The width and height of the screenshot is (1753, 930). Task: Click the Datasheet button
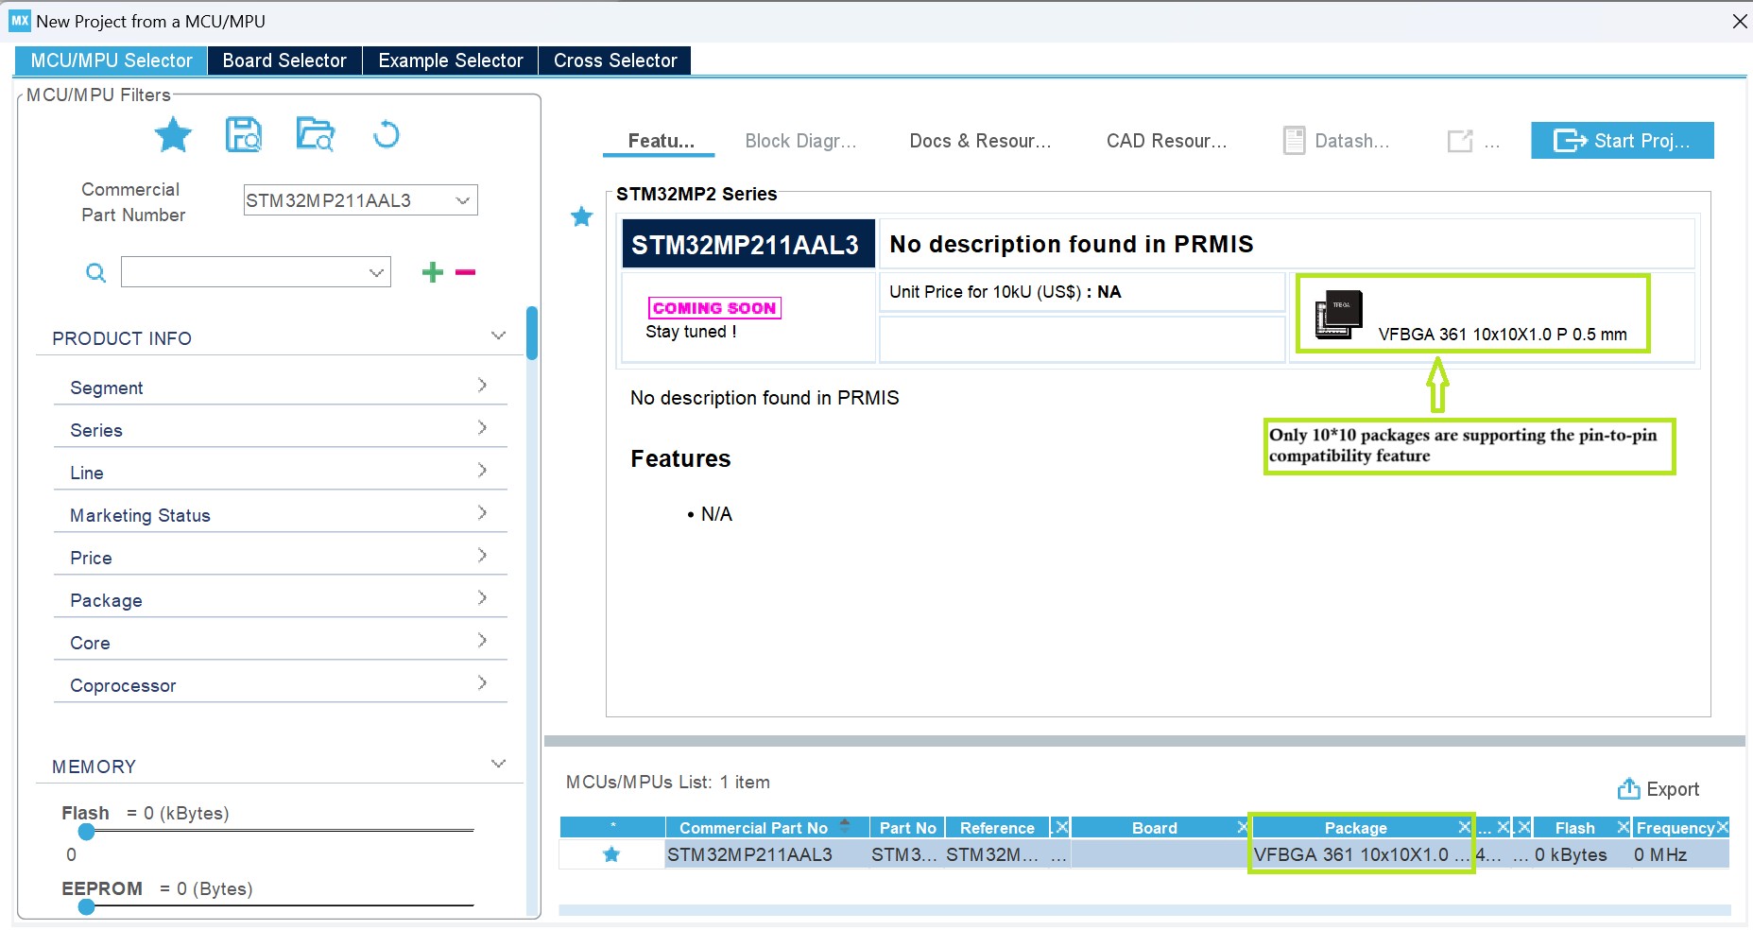1336,141
